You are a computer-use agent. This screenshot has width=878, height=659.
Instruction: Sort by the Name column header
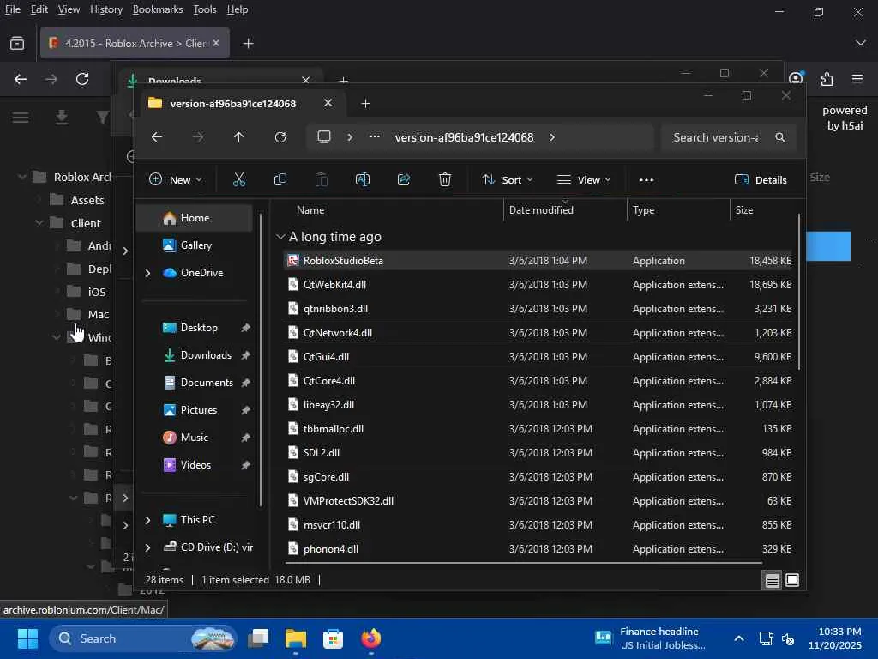(x=310, y=210)
